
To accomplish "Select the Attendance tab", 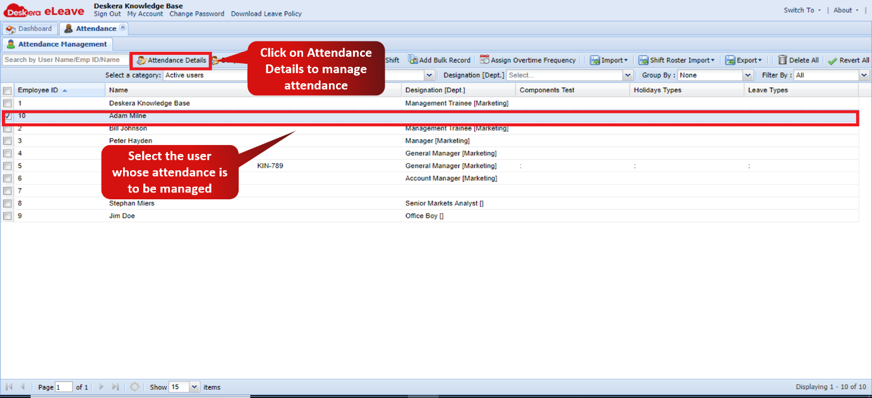I will (x=92, y=28).
